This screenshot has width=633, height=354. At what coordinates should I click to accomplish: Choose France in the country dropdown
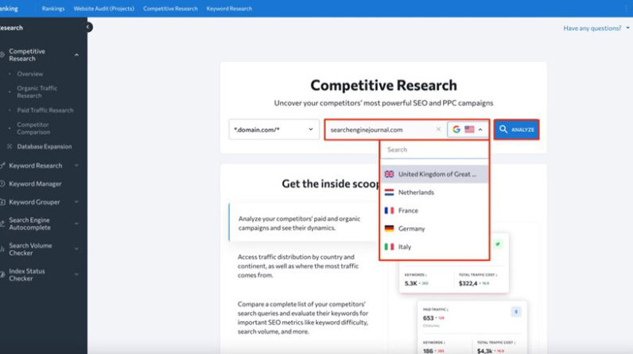click(434, 210)
